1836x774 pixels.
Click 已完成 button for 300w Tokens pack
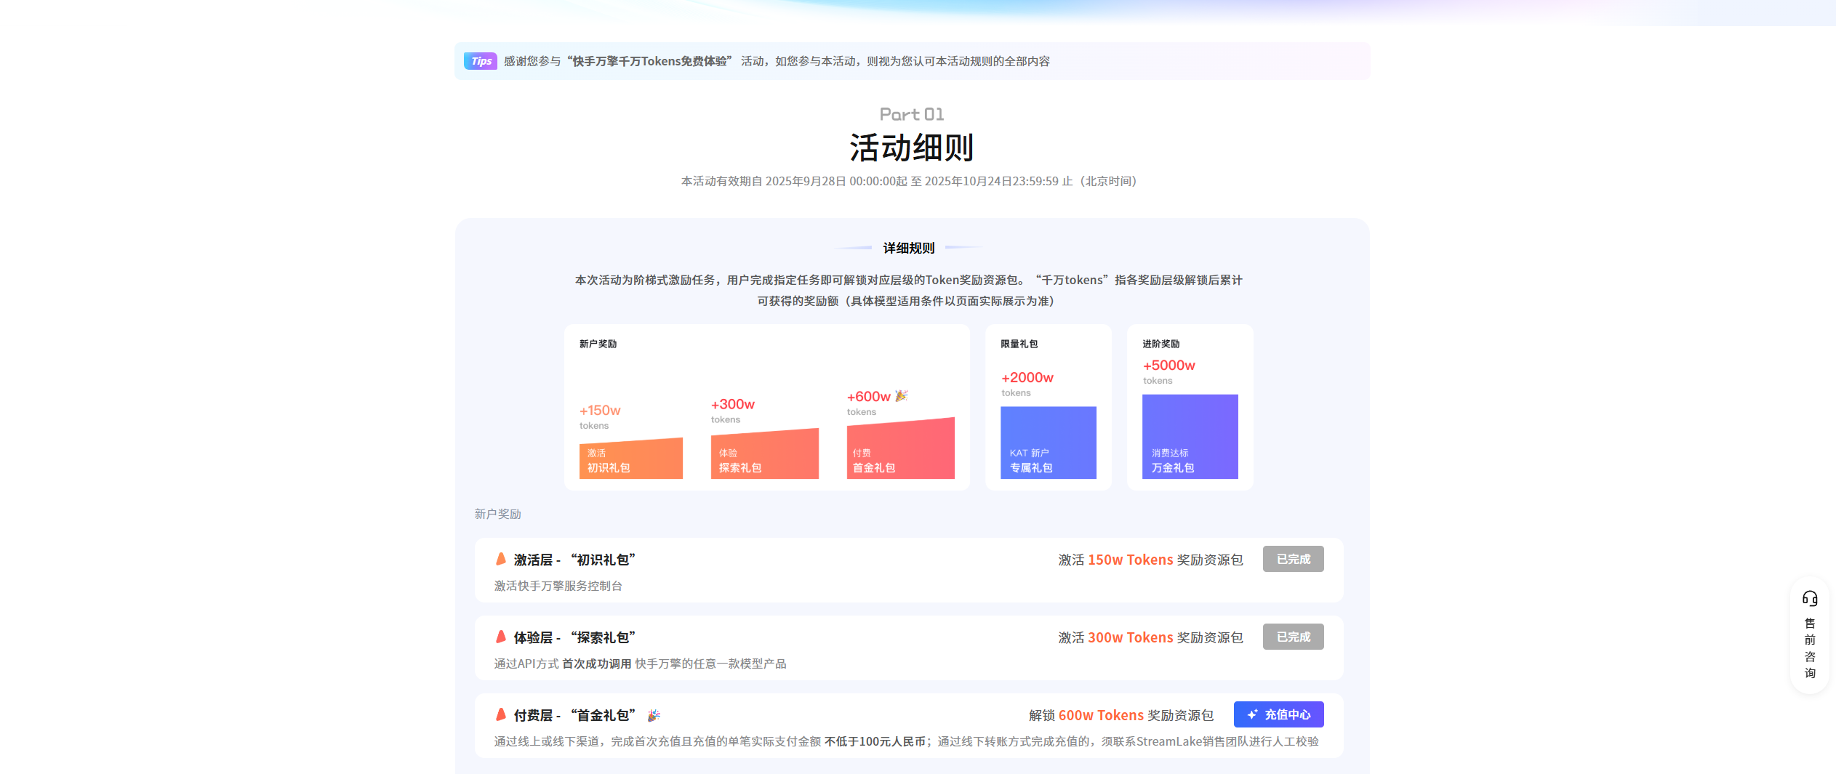1293,637
